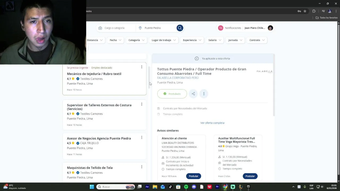Show hidden system tray icons
Viewport: 340px width, 191px height.
[x=293, y=187]
